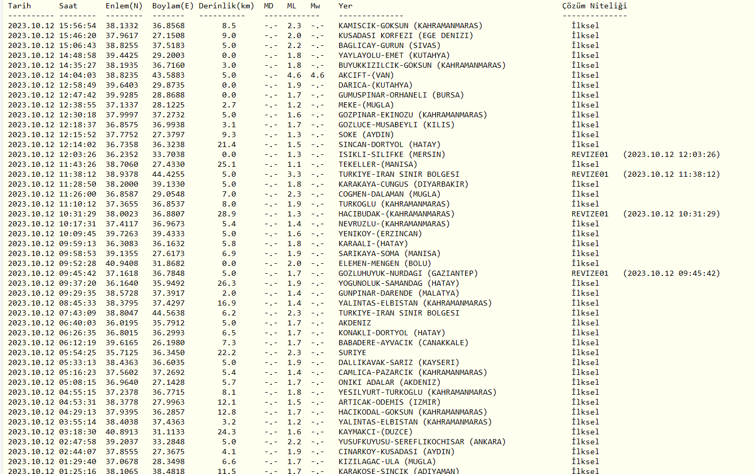
Task: Click KIZILAGAC-ULA (MUGLA) location
Action: pos(387,461)
